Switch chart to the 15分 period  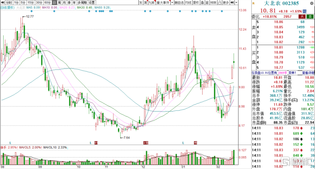click(x=30, y=2)
